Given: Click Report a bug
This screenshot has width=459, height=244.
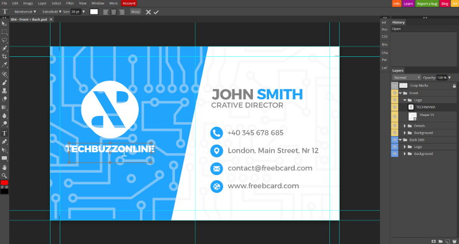Looking at the screenshot, I should point(427,3).
